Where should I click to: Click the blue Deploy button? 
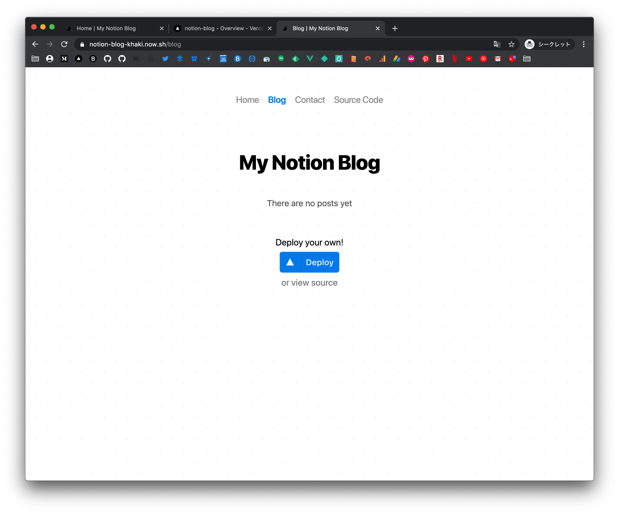click(309, 262)
